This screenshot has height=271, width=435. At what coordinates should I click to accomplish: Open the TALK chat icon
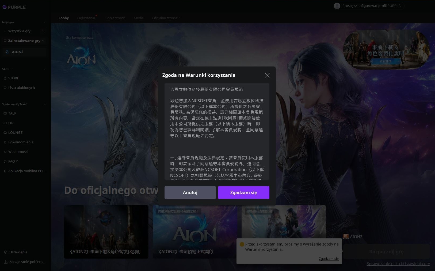pyautogui.click(x=5, y=113)
